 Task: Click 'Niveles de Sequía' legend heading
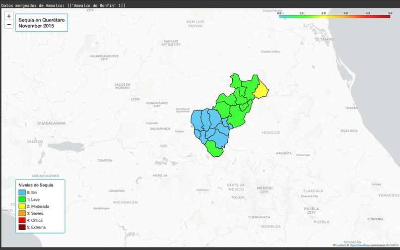(36, 185)
